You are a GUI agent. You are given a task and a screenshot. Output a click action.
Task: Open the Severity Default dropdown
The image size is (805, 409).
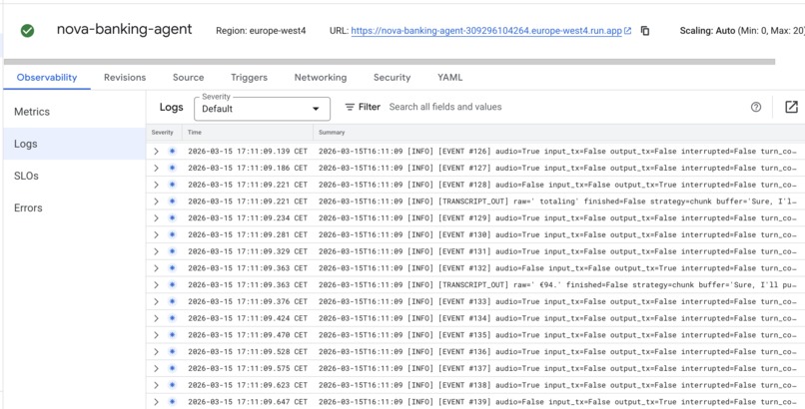[x=262, y=109]
